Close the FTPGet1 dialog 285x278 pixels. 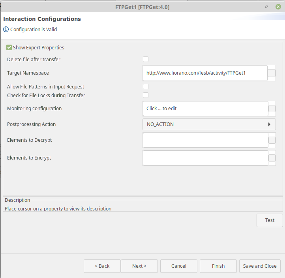278,7
